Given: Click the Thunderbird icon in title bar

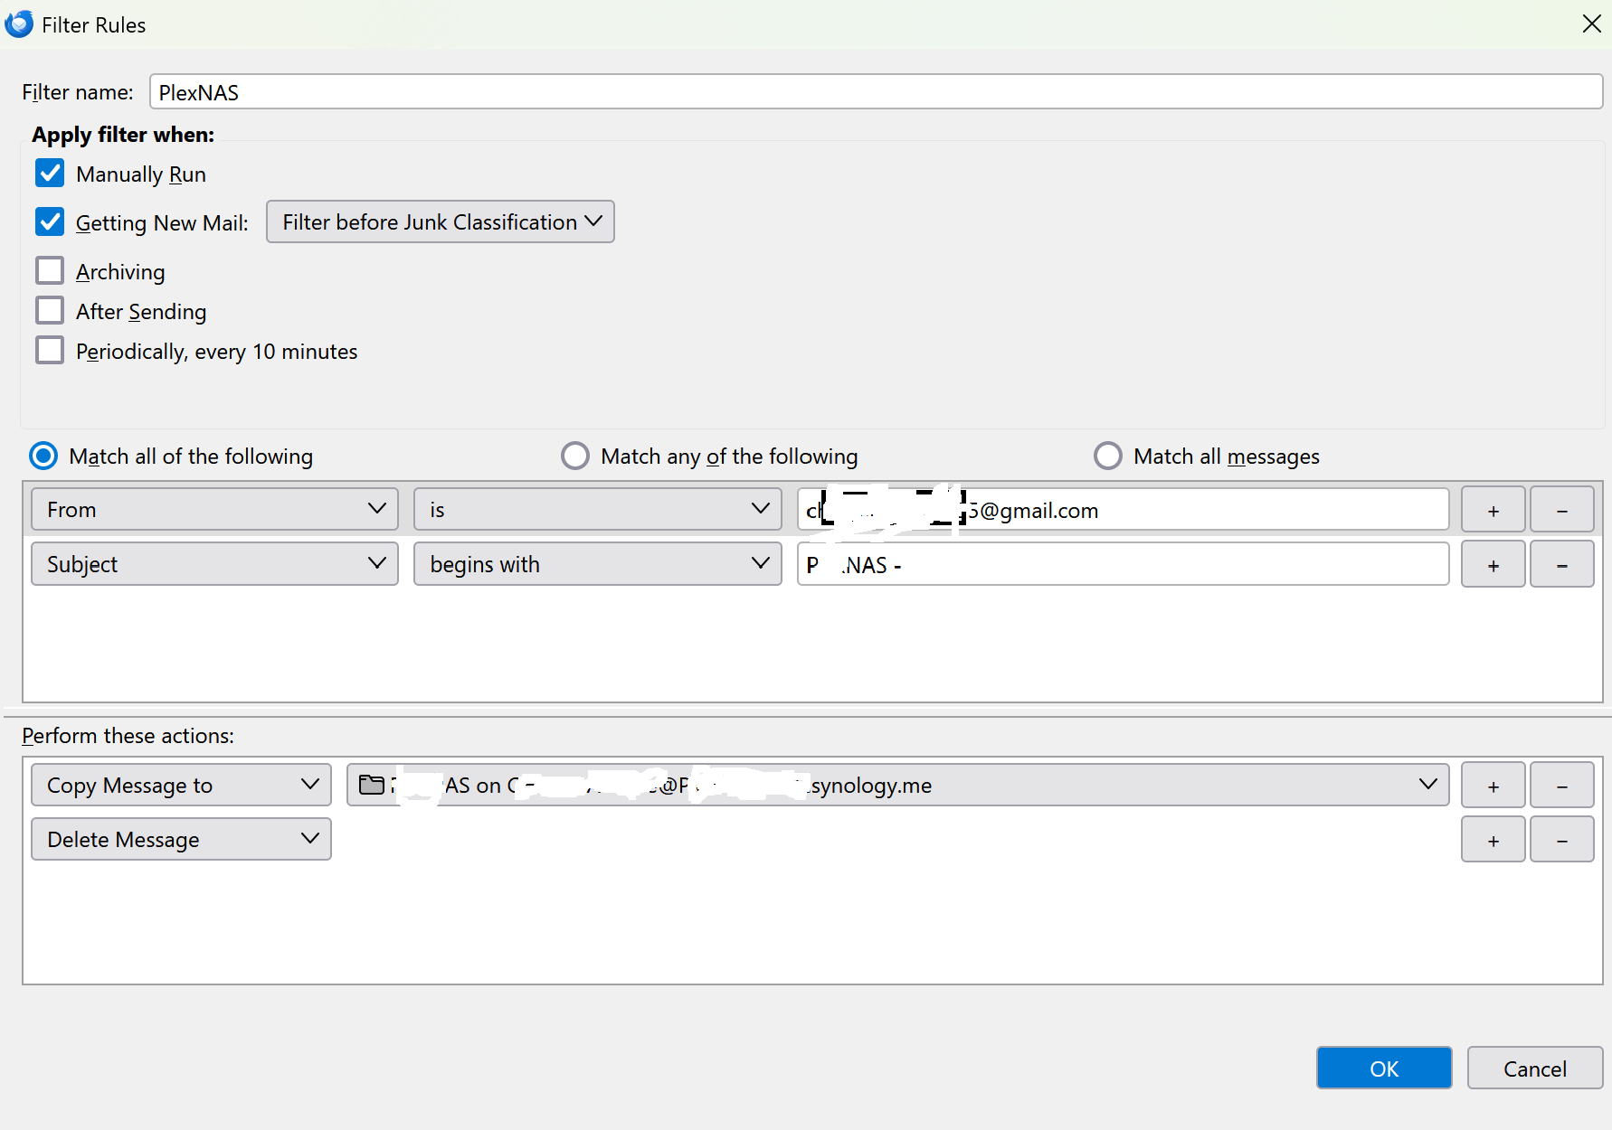Looking at the screenshot, I should click(19, 24).
